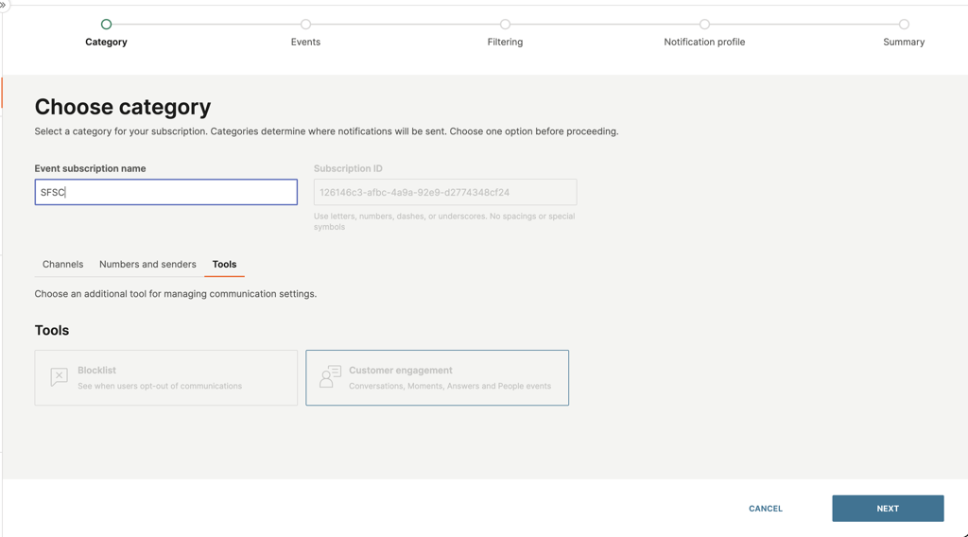Focus the Event subscription name field
968x537 pixels.
coord(166,192)
